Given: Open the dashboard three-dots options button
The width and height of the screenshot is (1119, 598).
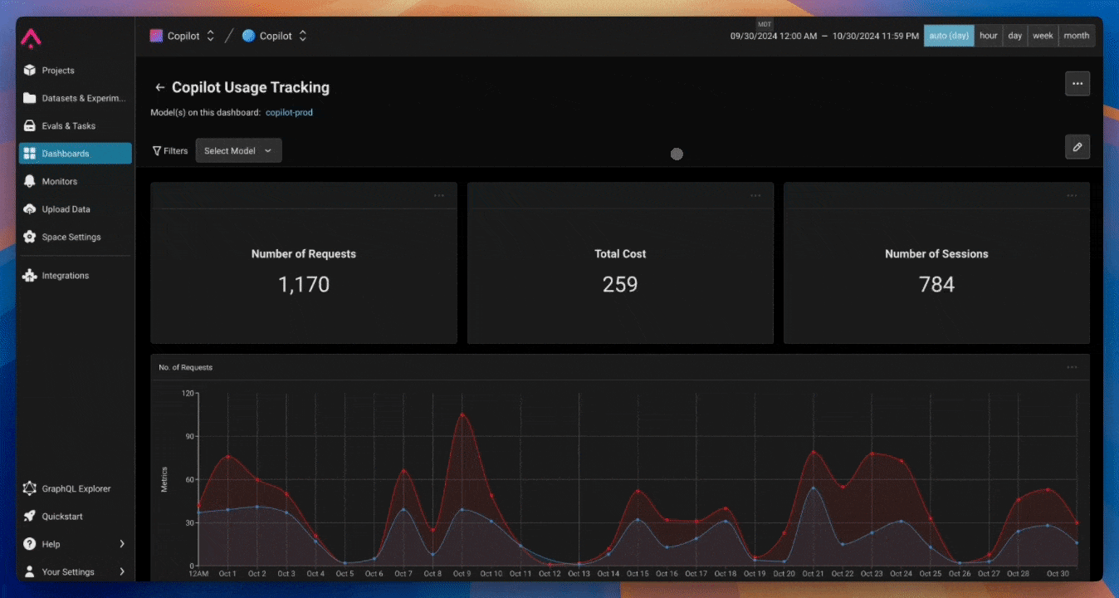Looking at the screenshot, I should (x=1077, y=84).
